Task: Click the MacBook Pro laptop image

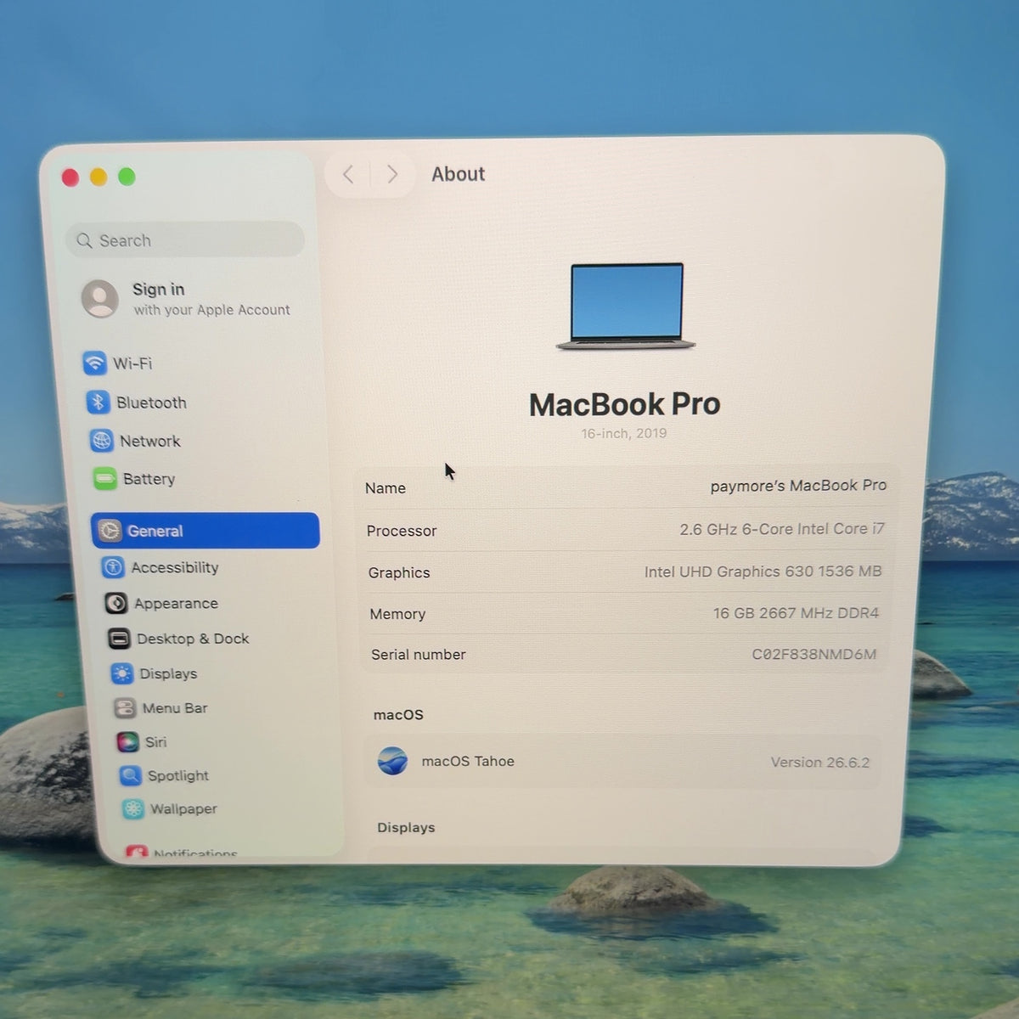Action: pos(626,306)
